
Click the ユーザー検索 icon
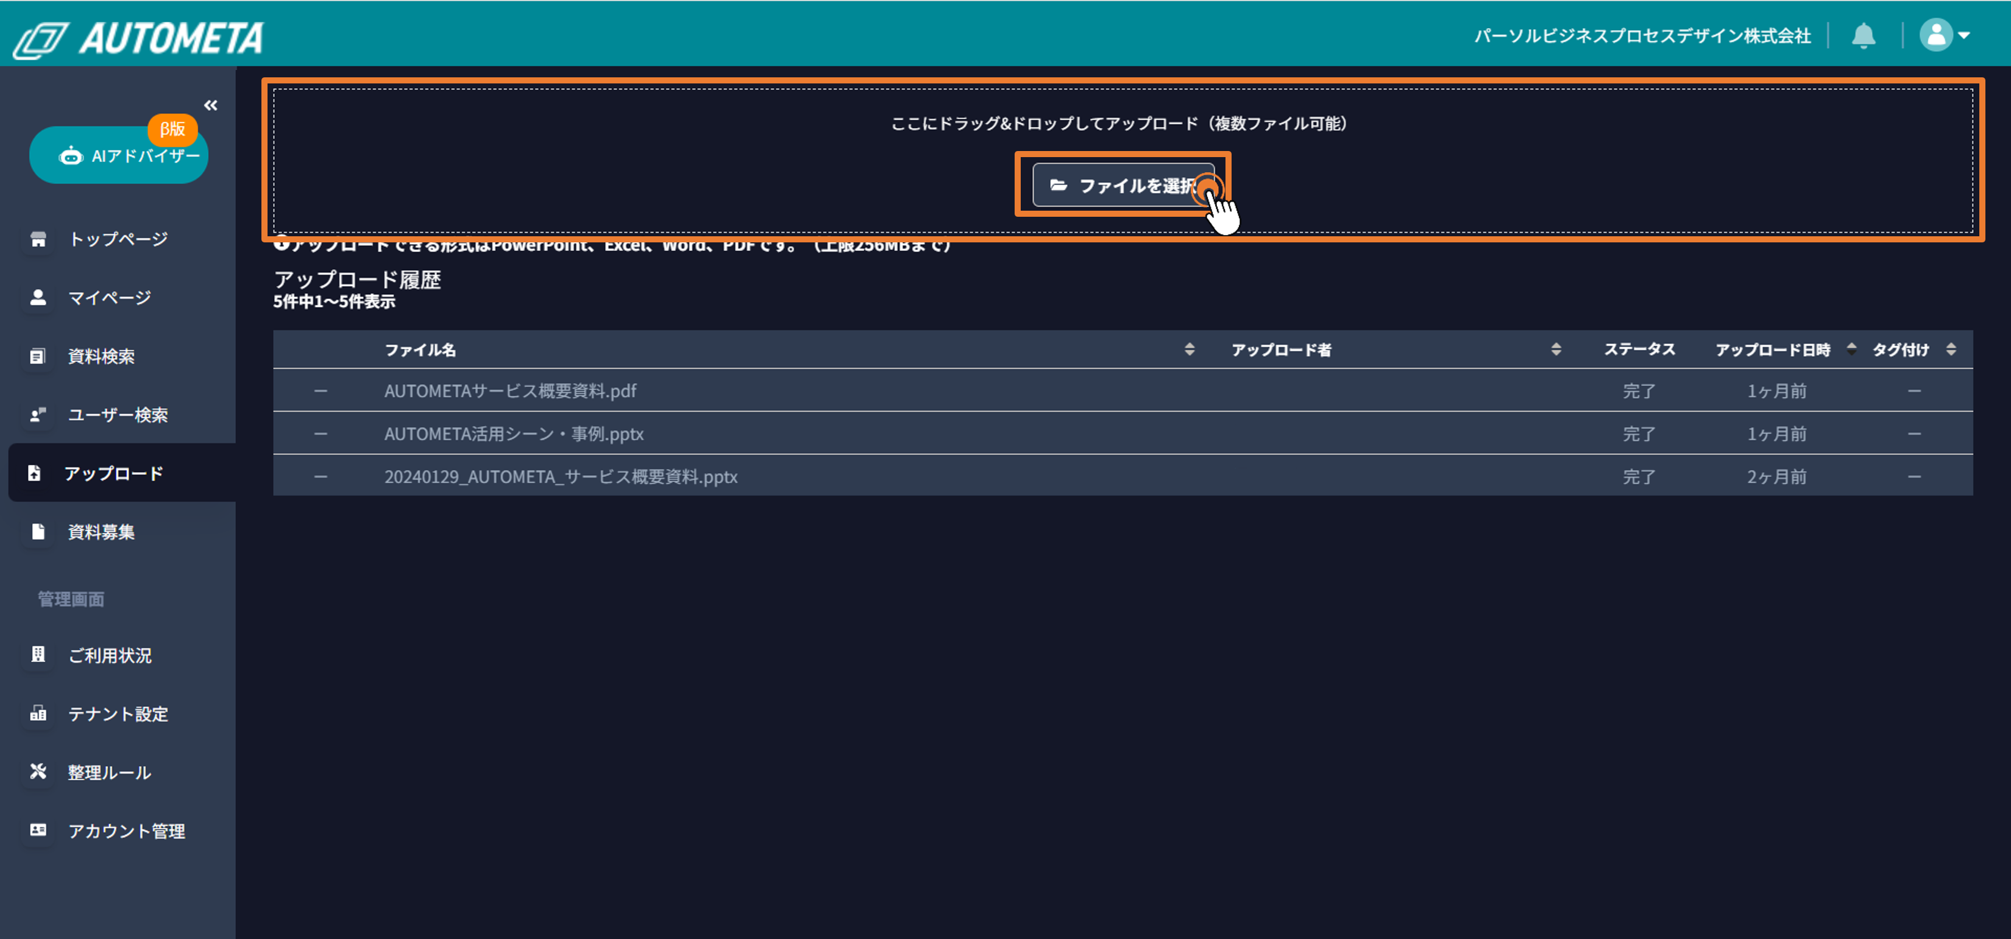click(38, 415)
